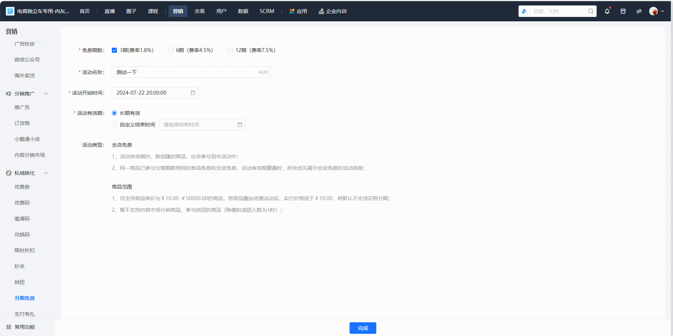This screenshot has width=673, height=336.
Task: Click the 私域转化 section icon
Action: click(x=9, y=173)
